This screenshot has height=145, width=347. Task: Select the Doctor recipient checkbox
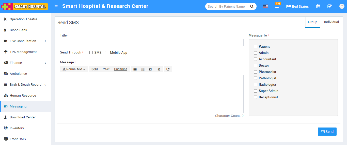click(256, 66)
